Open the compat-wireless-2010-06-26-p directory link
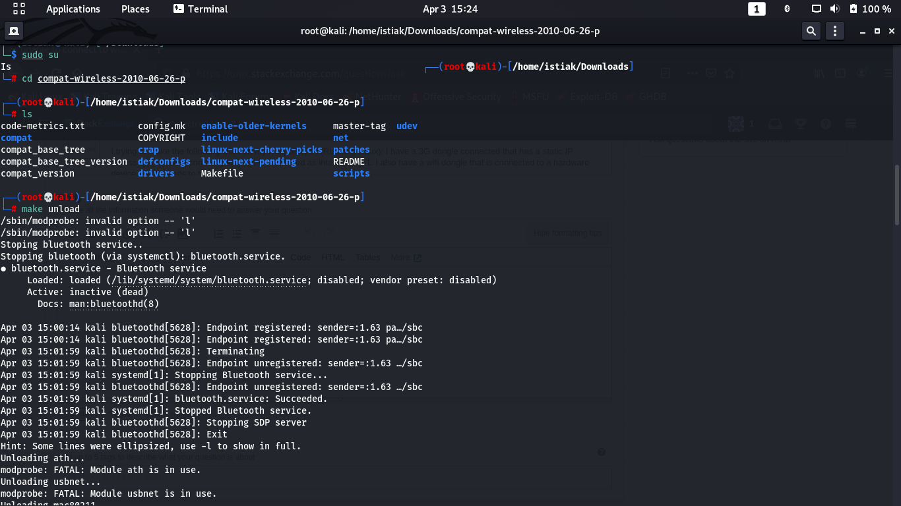 point(111,78)
